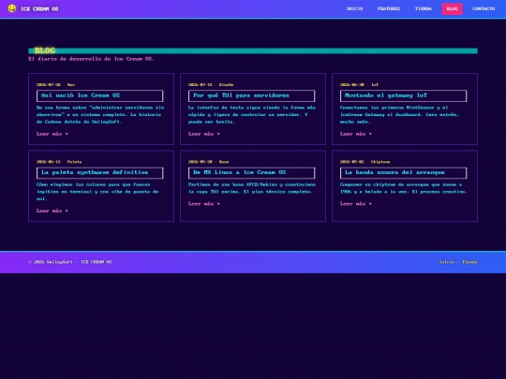Viewport: 506px width, 379px height.
Task: Click the 'Paleta' date tag line
Action: [x=59, y=162]
